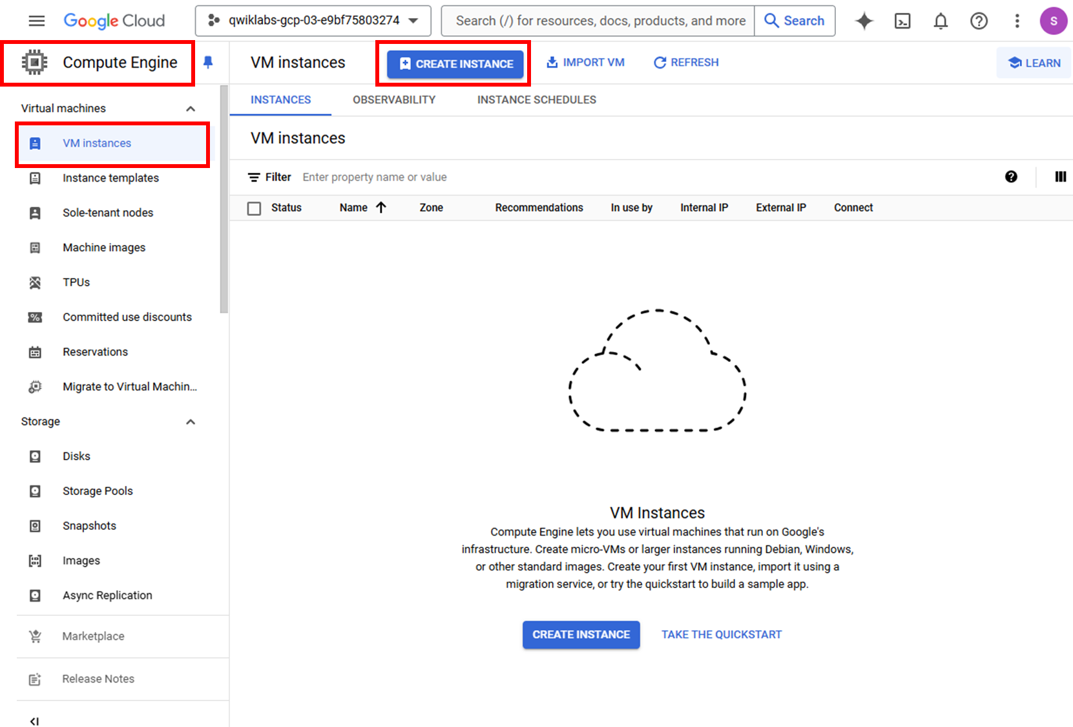Open the notifications bell
Viewport: 1073px width, 727px height.
point(941,21)
